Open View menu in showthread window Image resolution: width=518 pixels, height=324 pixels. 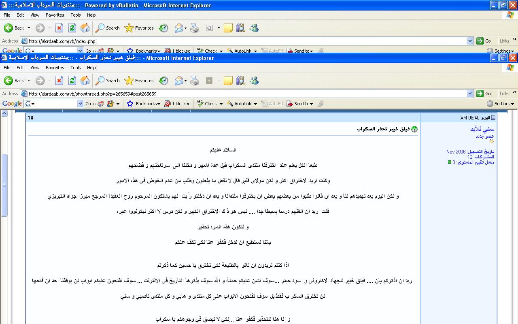click(x=35, y=68)
